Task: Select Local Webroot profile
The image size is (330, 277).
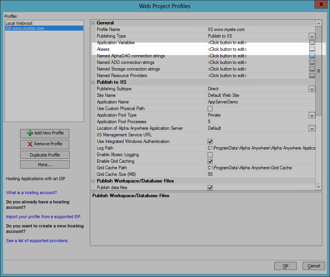Action: [x=44, y=23]
